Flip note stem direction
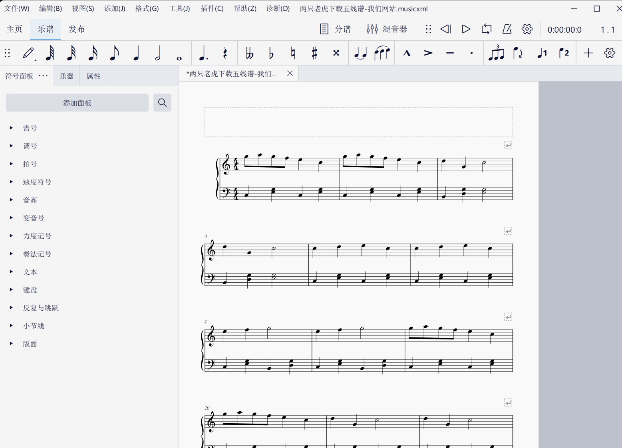This screenshot has height=448, width=622. click(x=518, y=53)
